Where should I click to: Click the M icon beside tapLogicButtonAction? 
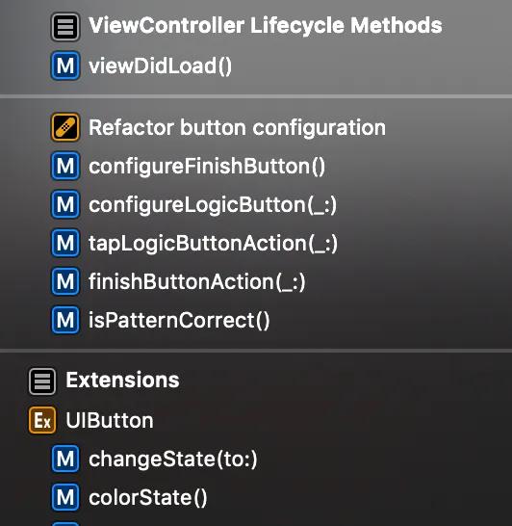[x=65, y=243]
